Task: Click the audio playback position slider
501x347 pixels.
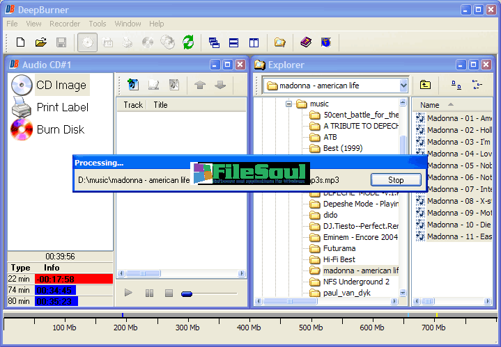Action: tap(187, 293)
